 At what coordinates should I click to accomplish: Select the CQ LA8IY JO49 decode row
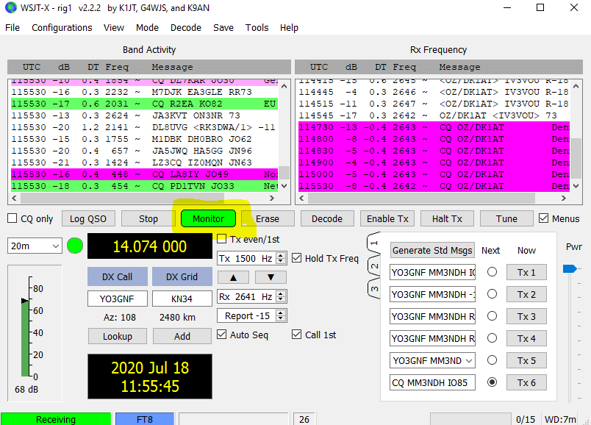pyautogui.click(x=145, y=174)
